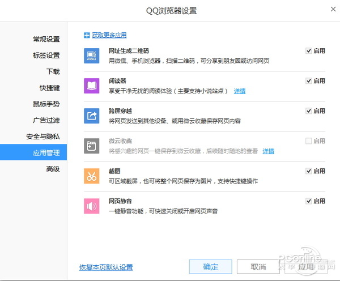The height and width of the screenshot is (281, 340).
Task: Click the orange screenshot (截图) scissors icon
Action: click(x=91, y=176)
